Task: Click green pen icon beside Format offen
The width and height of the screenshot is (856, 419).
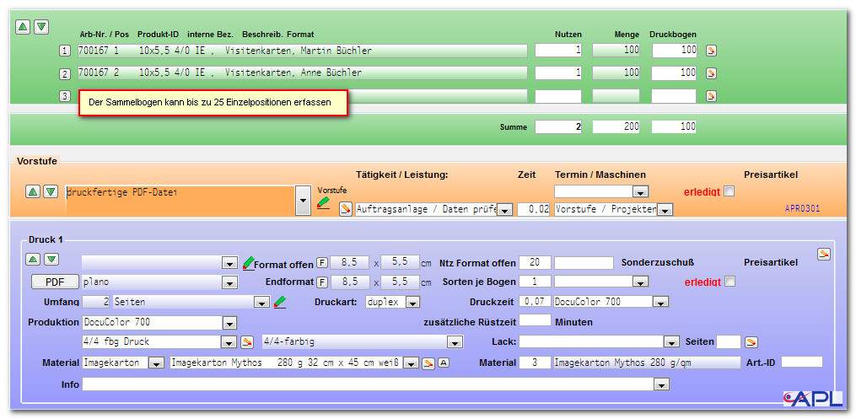Action: tap(249, 262)
